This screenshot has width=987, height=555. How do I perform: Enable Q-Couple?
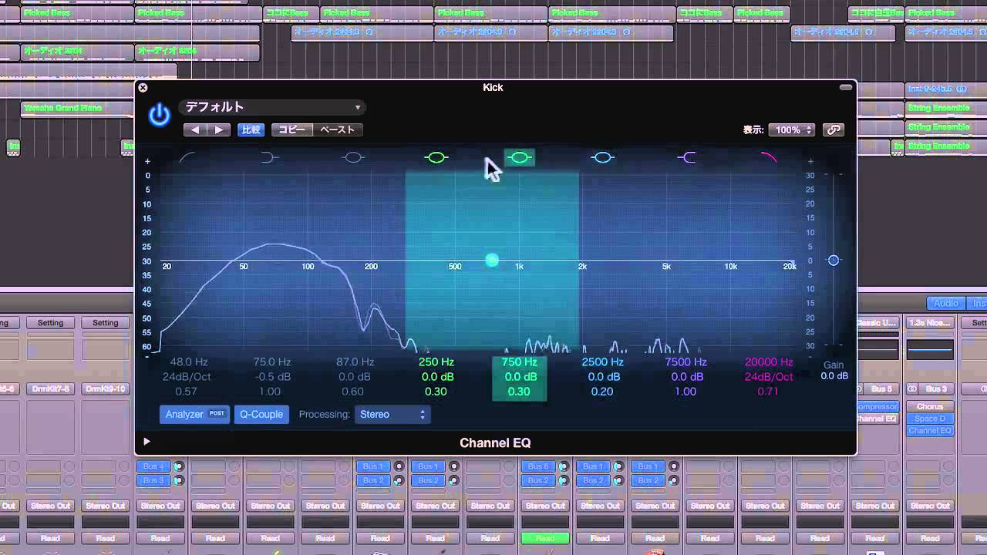261,414
